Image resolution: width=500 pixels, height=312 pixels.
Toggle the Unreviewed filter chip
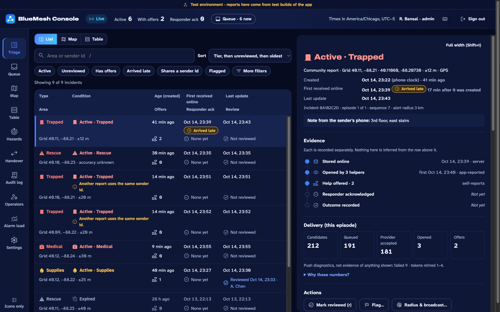(73, 71)
